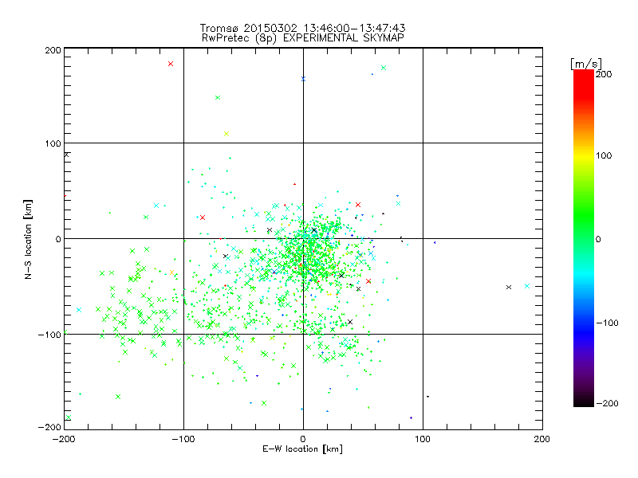Click the title "Tromsø 20150302 13:46:00-13:47:43"
638x478 pixels.
pyautogui.click(x=302, y=28)
